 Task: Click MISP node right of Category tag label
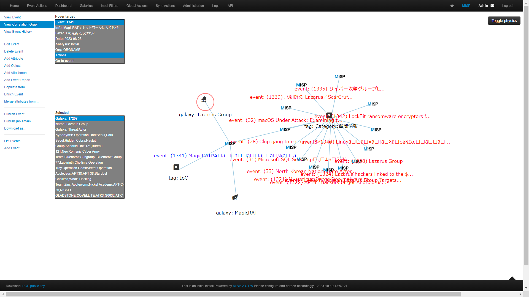click(x=376, y=130)
